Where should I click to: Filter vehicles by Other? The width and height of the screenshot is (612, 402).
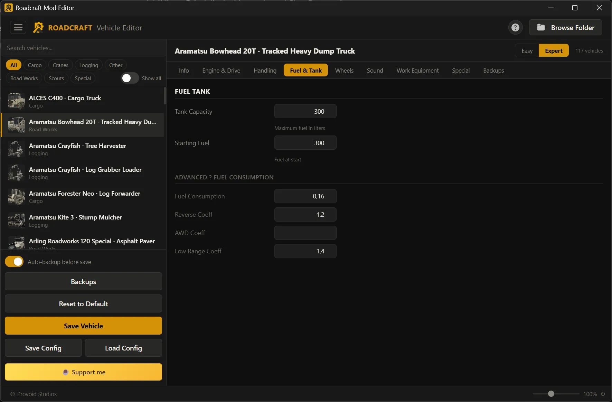(x=116, y=65)
